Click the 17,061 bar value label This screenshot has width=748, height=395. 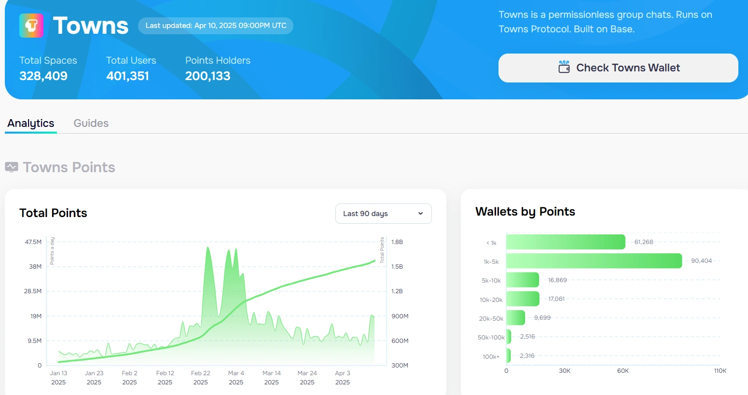tap(556, 299)
